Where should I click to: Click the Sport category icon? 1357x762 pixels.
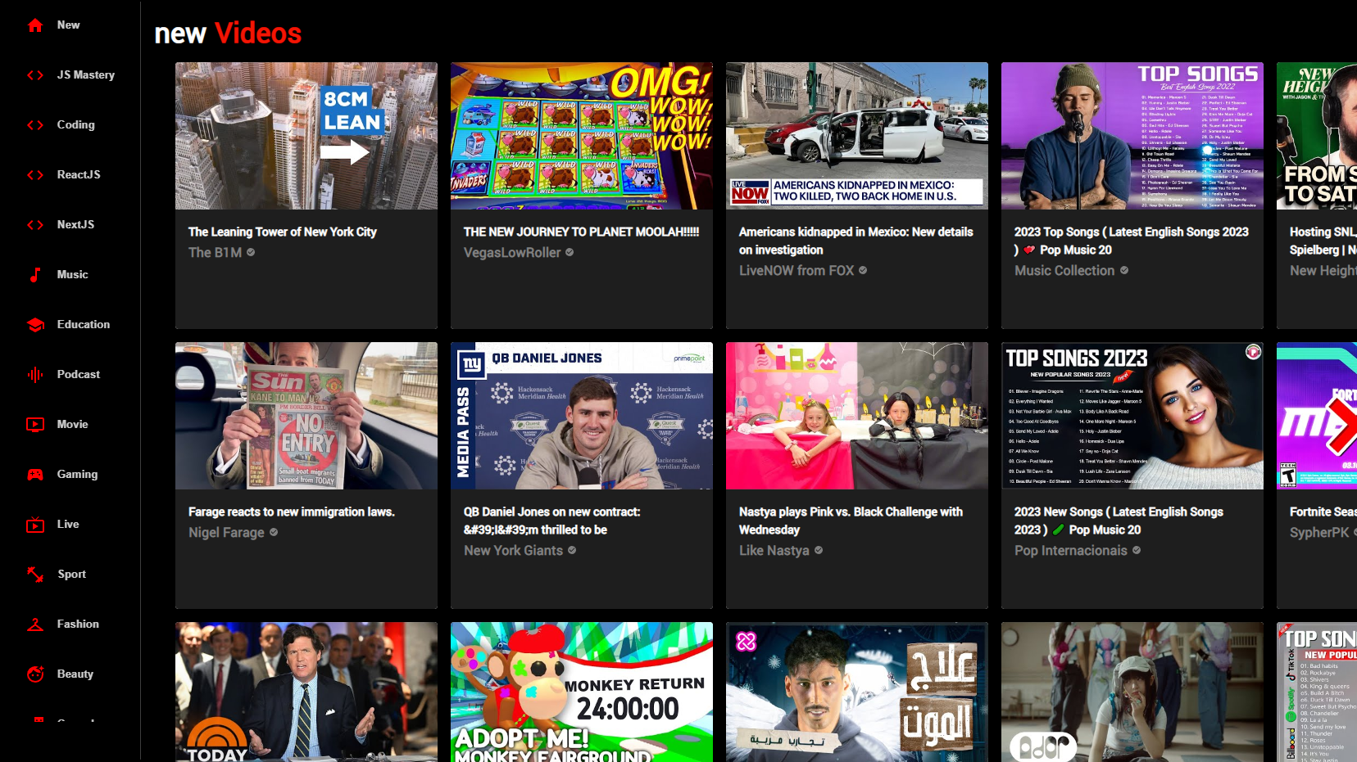point(34,574)
